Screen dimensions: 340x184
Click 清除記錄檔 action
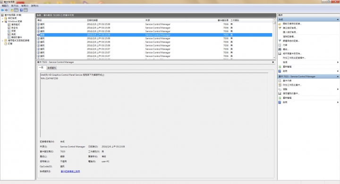click(289, 36)
